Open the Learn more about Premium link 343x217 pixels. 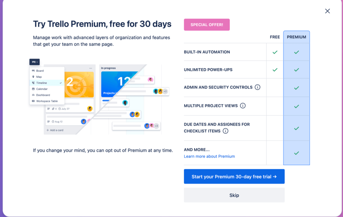tap(209, 156)
